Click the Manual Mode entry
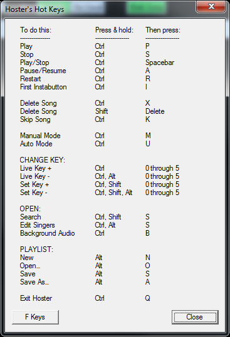The width and height of the screenshot is (230, 337). [40, 136]
